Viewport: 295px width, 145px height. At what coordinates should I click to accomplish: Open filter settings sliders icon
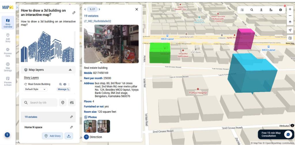(x=72, y=103)
